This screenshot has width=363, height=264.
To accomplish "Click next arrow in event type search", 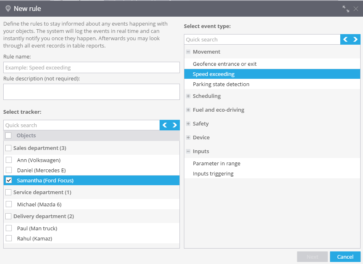I will pyautogui.click(x=355, y=40).
